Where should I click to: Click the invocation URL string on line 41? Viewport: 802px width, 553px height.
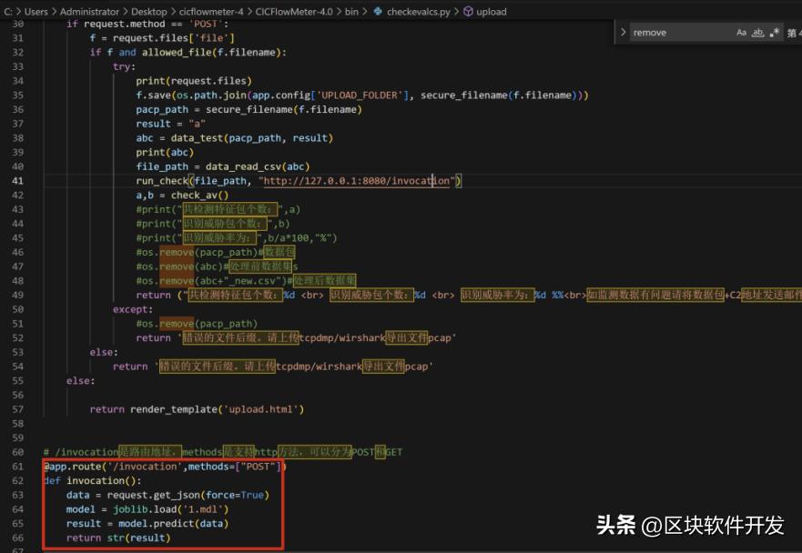356,181
